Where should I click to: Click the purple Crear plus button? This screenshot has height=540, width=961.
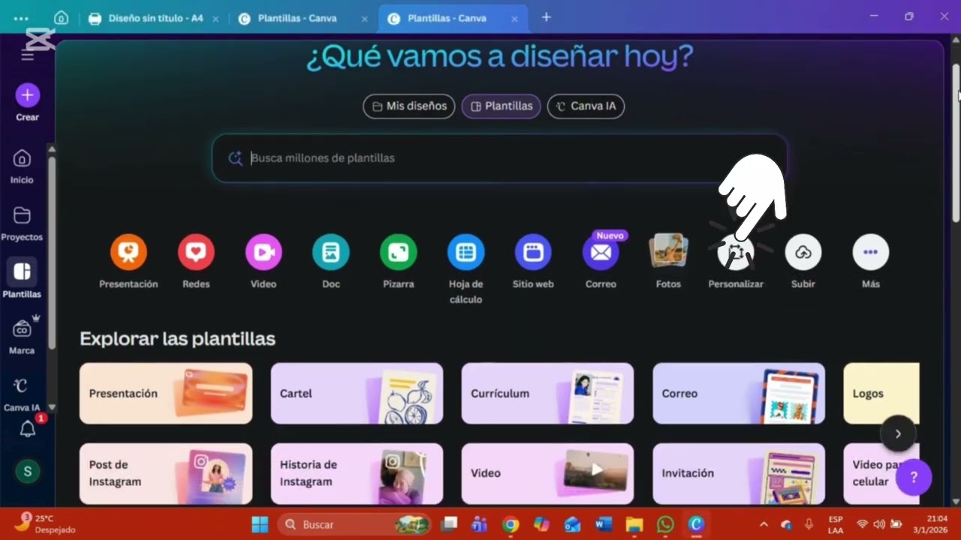(27, 95)
